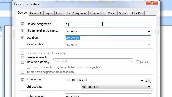
Task: Check Insert assembly designation before device designations
Action: click(29, 67)
